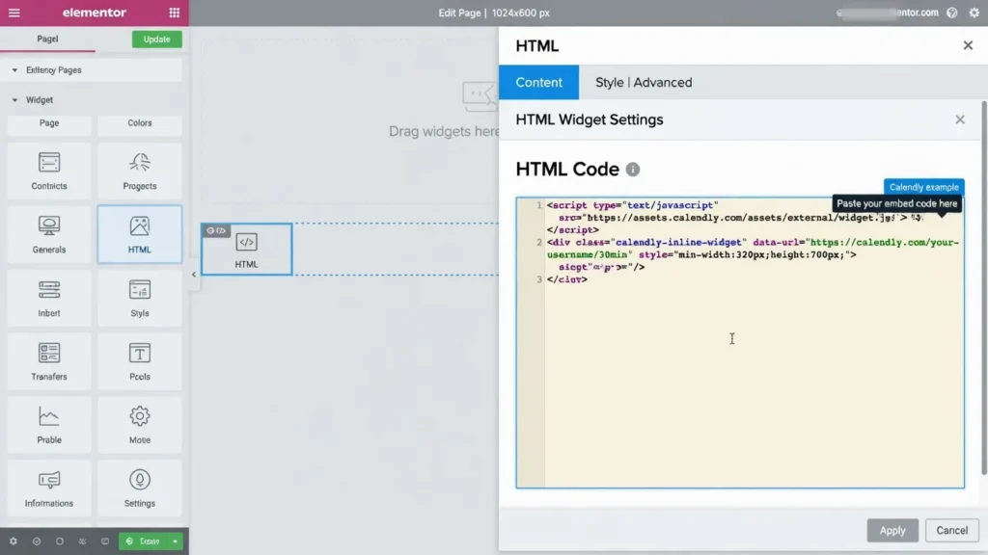Select the Pagel tab in sidebar
Viewport: 988px width, 555px height.
(47, 39)
